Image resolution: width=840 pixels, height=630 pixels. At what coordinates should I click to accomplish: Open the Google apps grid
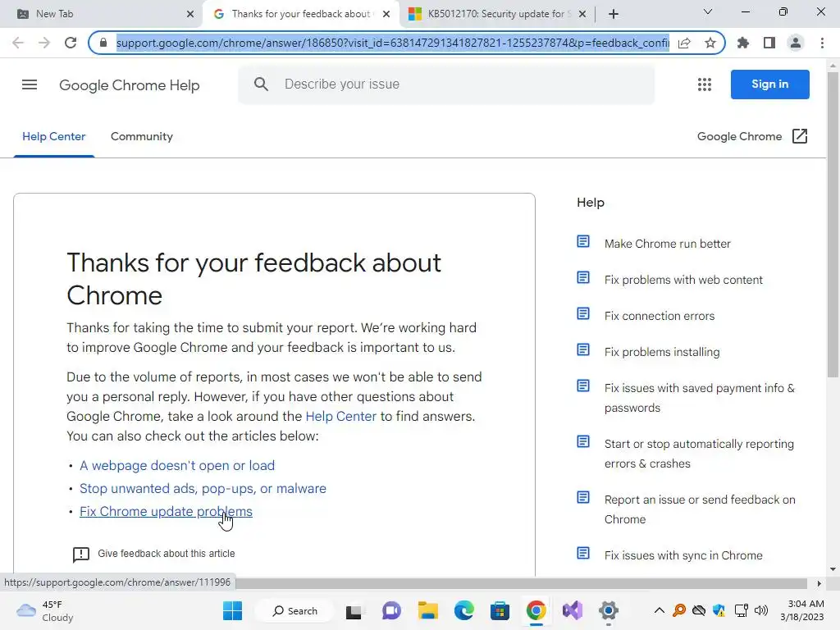(705, 84)
